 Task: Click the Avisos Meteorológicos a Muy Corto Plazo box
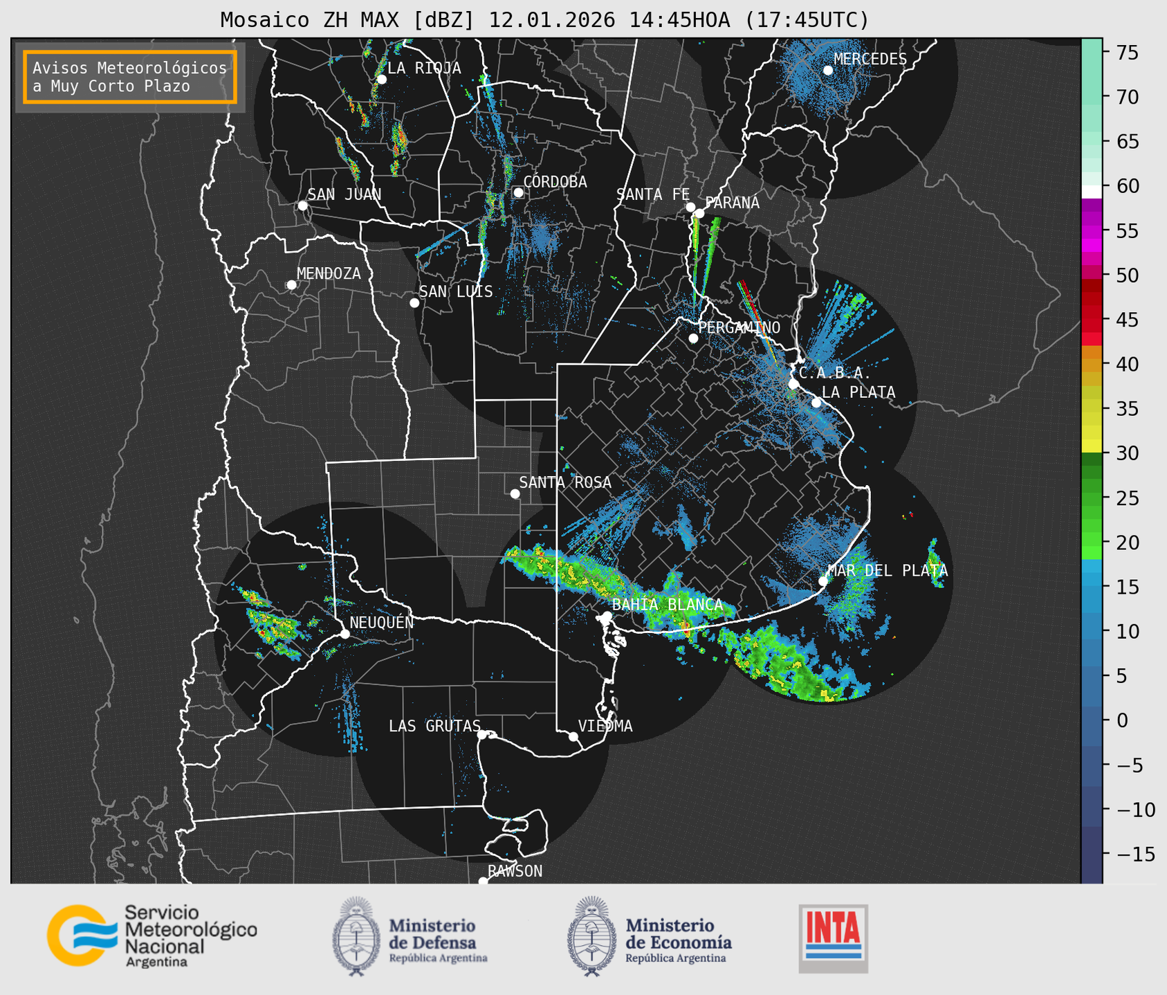pyautogui.click(x=130, y=77)
